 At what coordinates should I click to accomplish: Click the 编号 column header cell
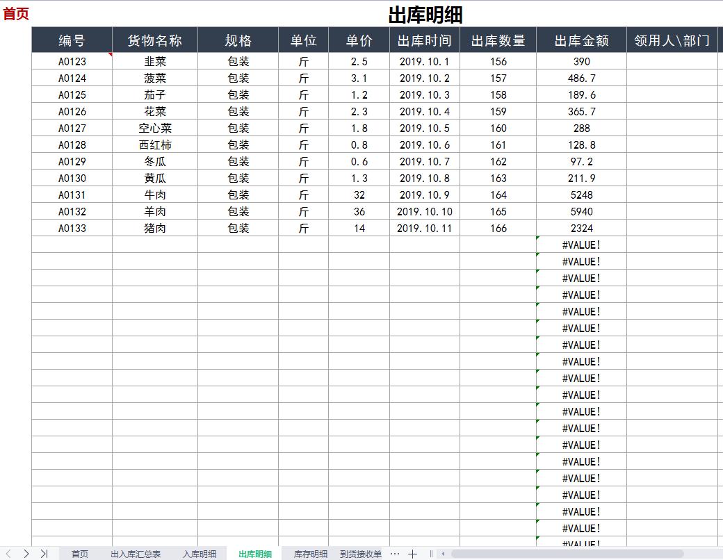71,40
